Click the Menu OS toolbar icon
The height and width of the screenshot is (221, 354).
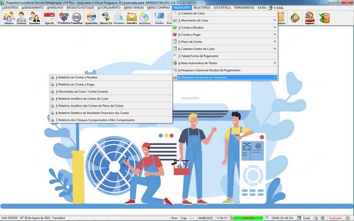106,18
